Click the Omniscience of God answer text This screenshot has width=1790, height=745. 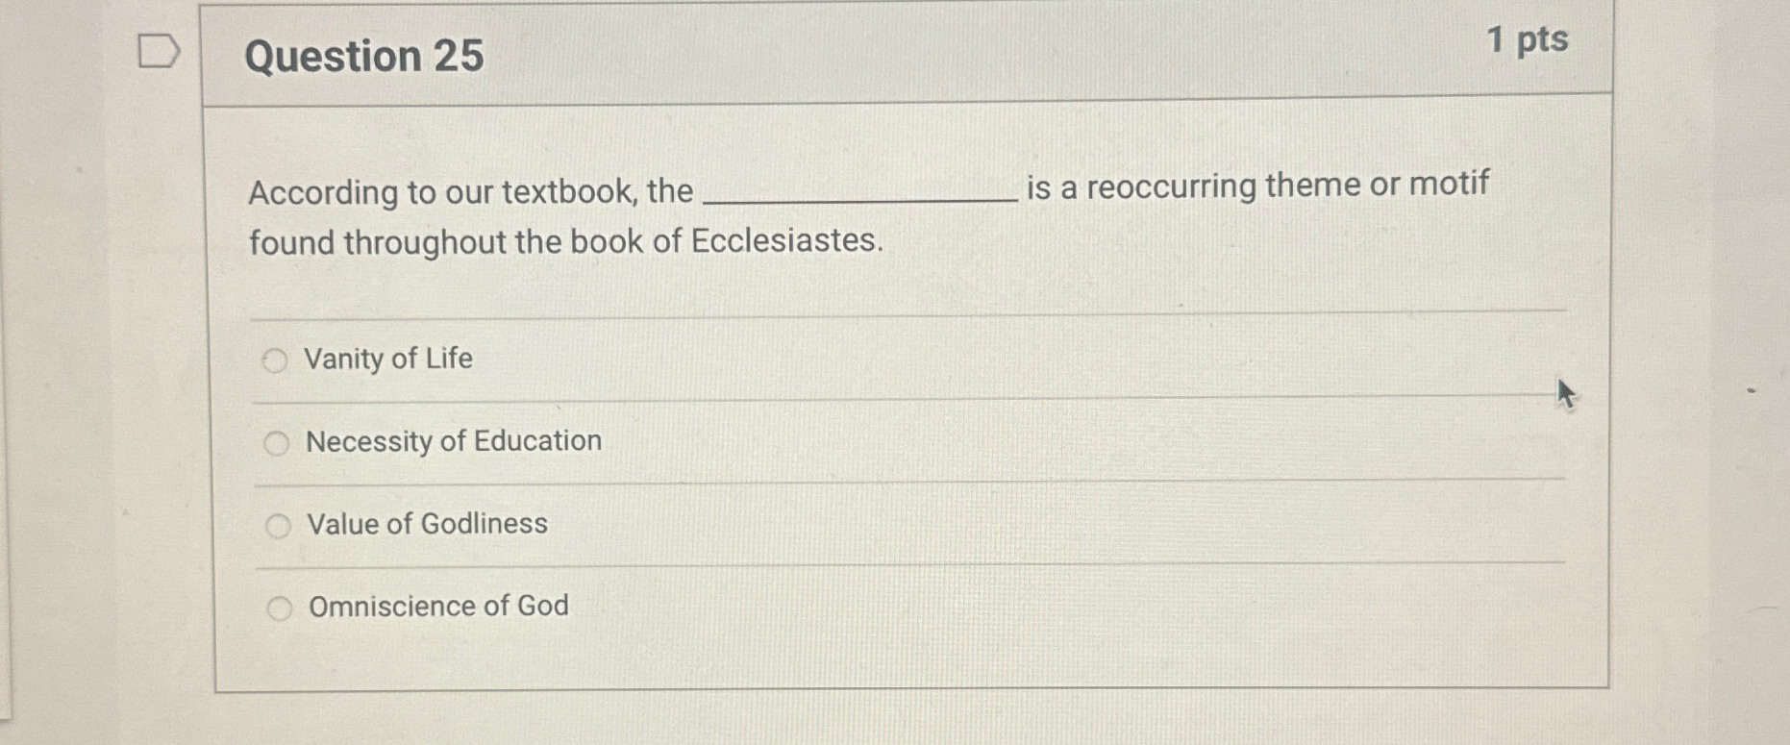click(x=437, y=606)
